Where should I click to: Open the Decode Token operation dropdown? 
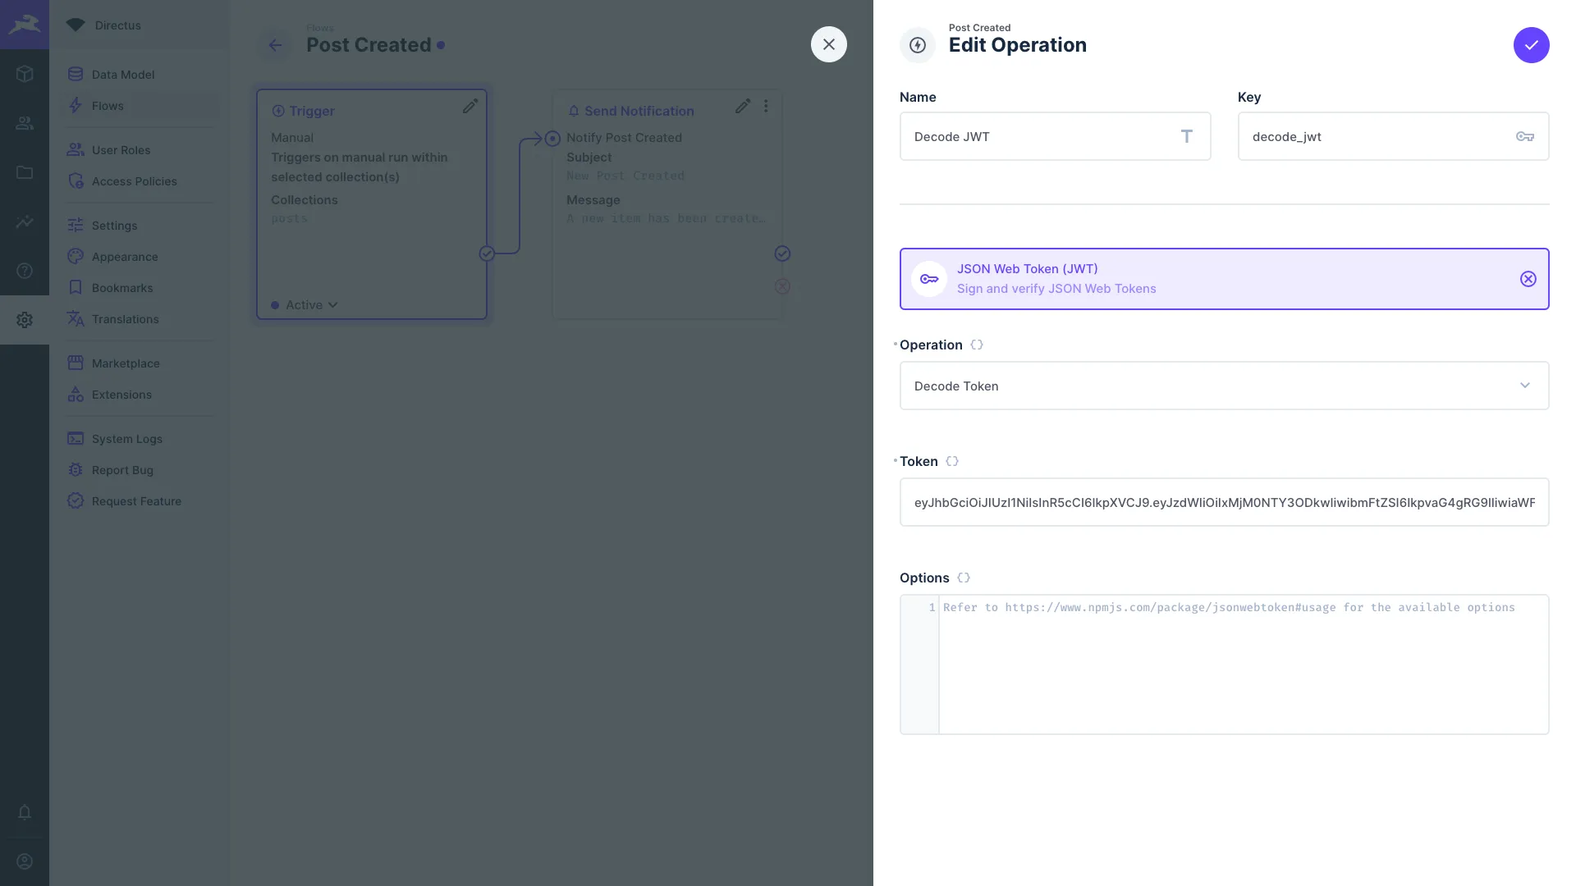click(1223, 386)
